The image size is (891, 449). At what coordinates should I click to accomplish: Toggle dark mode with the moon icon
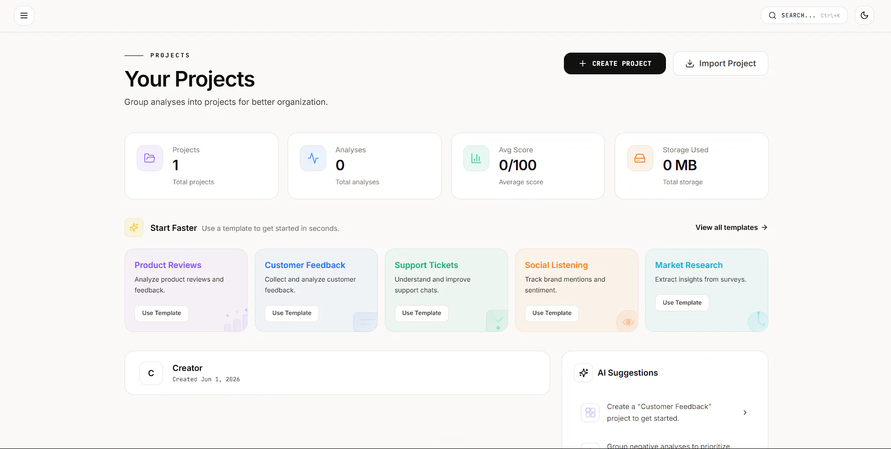pos(864,16)
